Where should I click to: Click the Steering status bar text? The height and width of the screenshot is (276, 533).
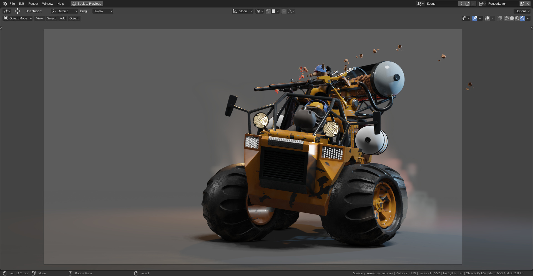coord(359,273)
